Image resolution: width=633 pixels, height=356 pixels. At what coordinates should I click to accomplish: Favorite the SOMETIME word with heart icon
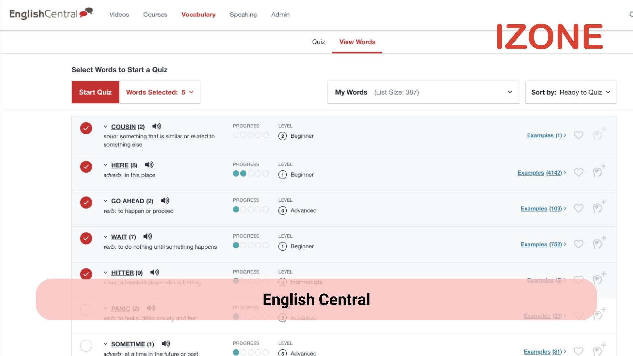click(x=579, y=351)
